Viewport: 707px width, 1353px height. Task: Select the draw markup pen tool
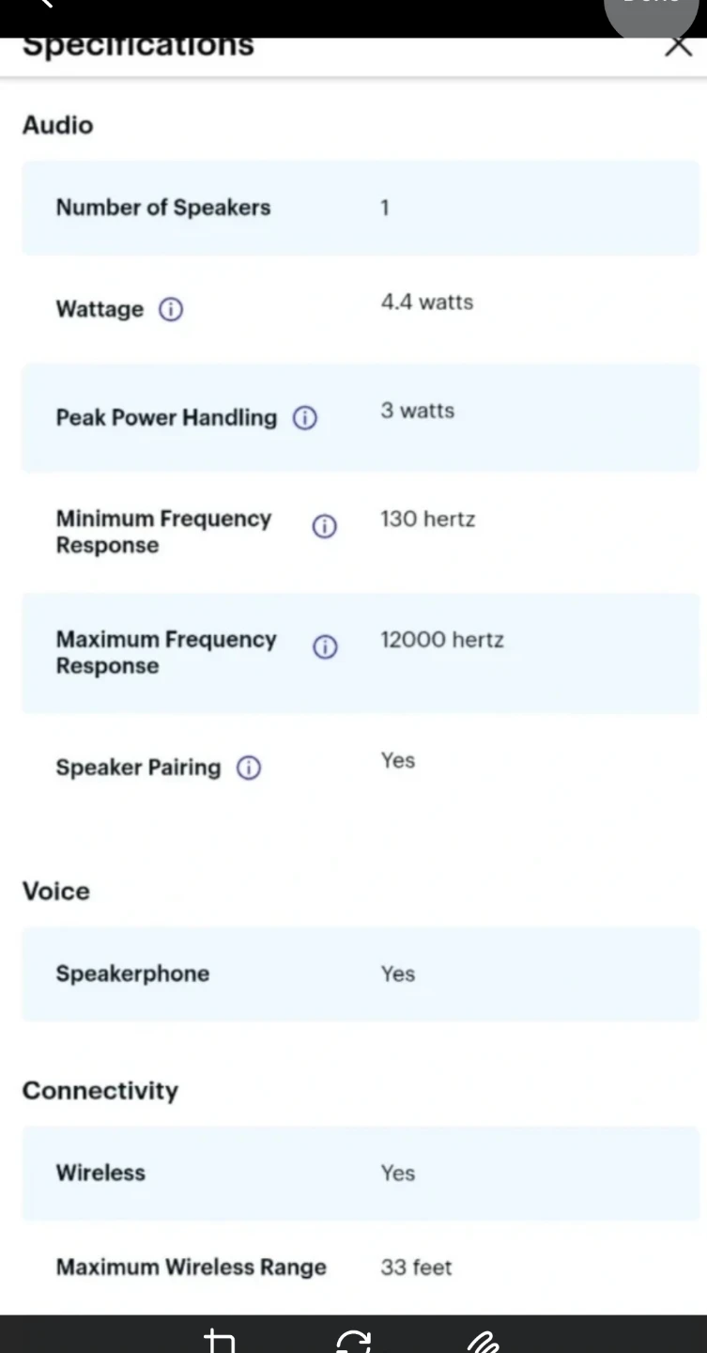click(483, 1341)
